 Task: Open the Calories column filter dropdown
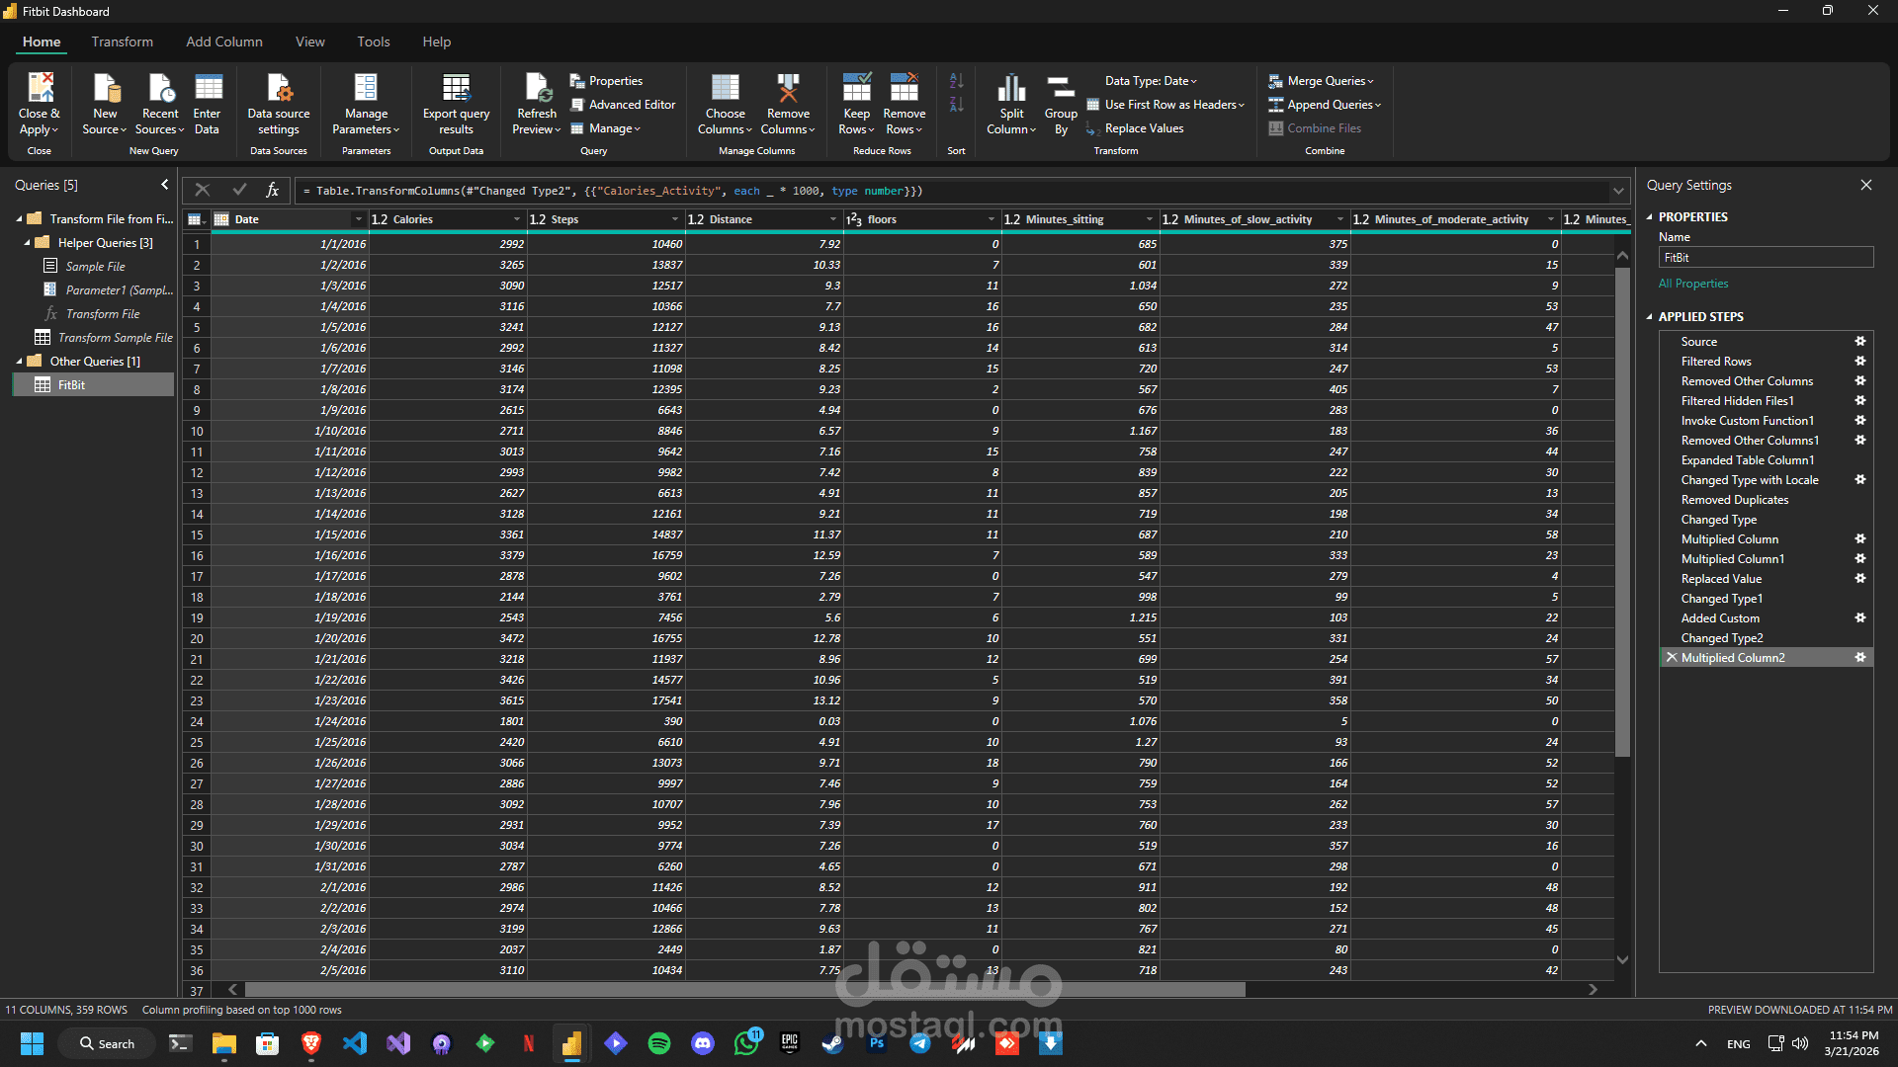(x=516, y=219)
